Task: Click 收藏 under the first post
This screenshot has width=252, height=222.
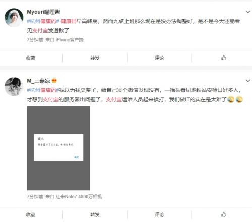Action: 31,58
